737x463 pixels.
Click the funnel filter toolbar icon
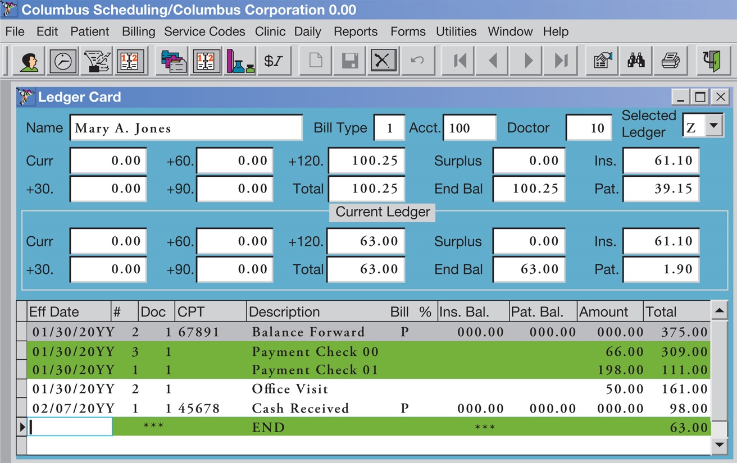click(x=96, y=61)
